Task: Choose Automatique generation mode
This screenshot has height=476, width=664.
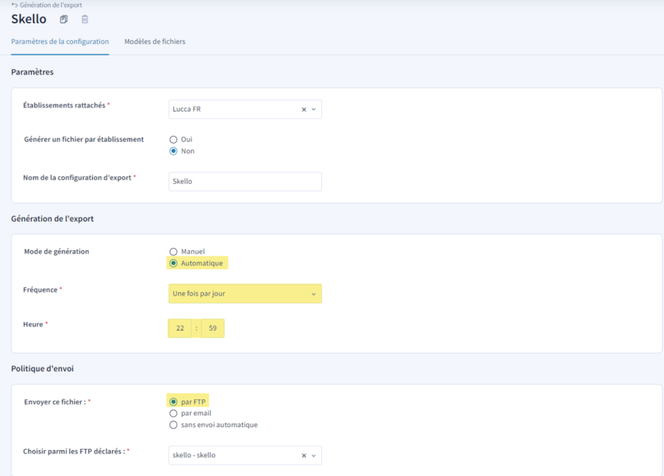Action: point(173,263)
